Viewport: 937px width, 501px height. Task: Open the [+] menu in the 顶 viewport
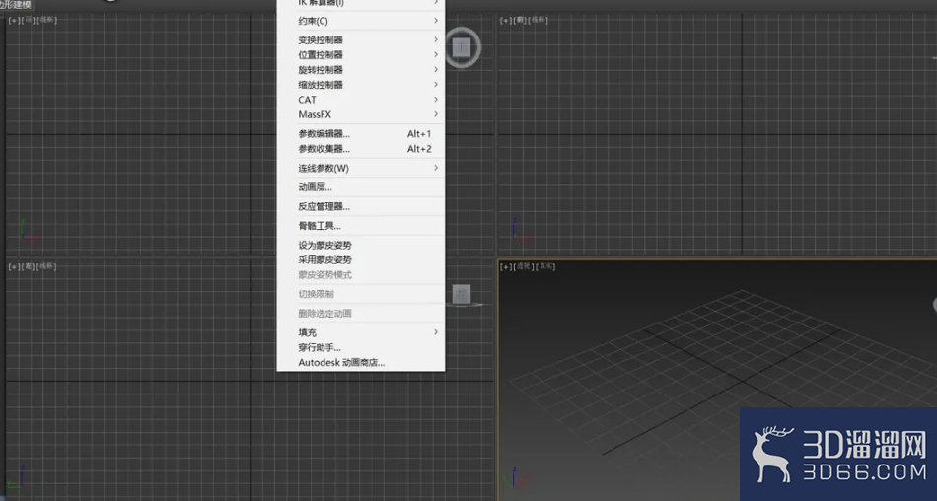pos(13,21)
